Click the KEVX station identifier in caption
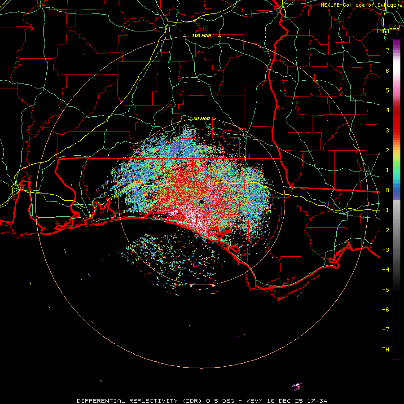This screenshot has width=404, height=404. [255, 401]
